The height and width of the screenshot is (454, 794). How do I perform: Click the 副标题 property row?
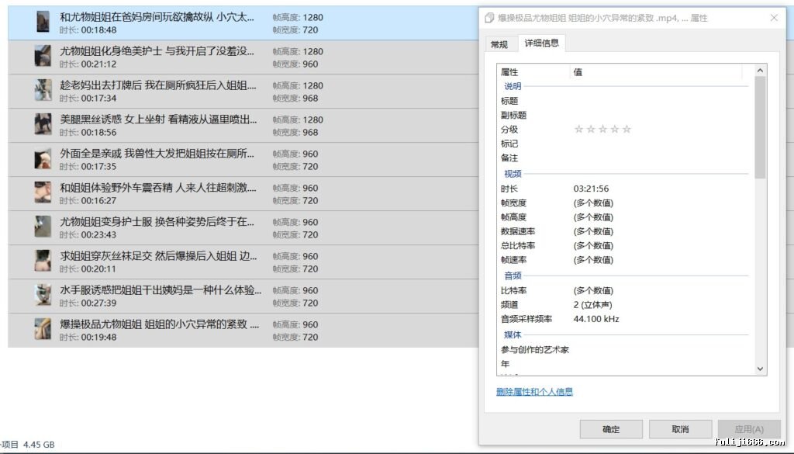[x=624, y=115]
